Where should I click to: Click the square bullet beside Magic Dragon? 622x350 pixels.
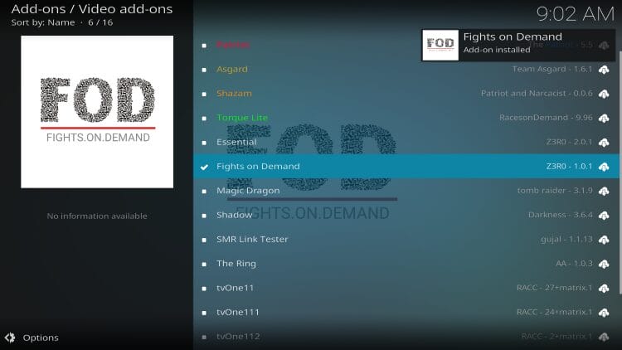point(204,192)
